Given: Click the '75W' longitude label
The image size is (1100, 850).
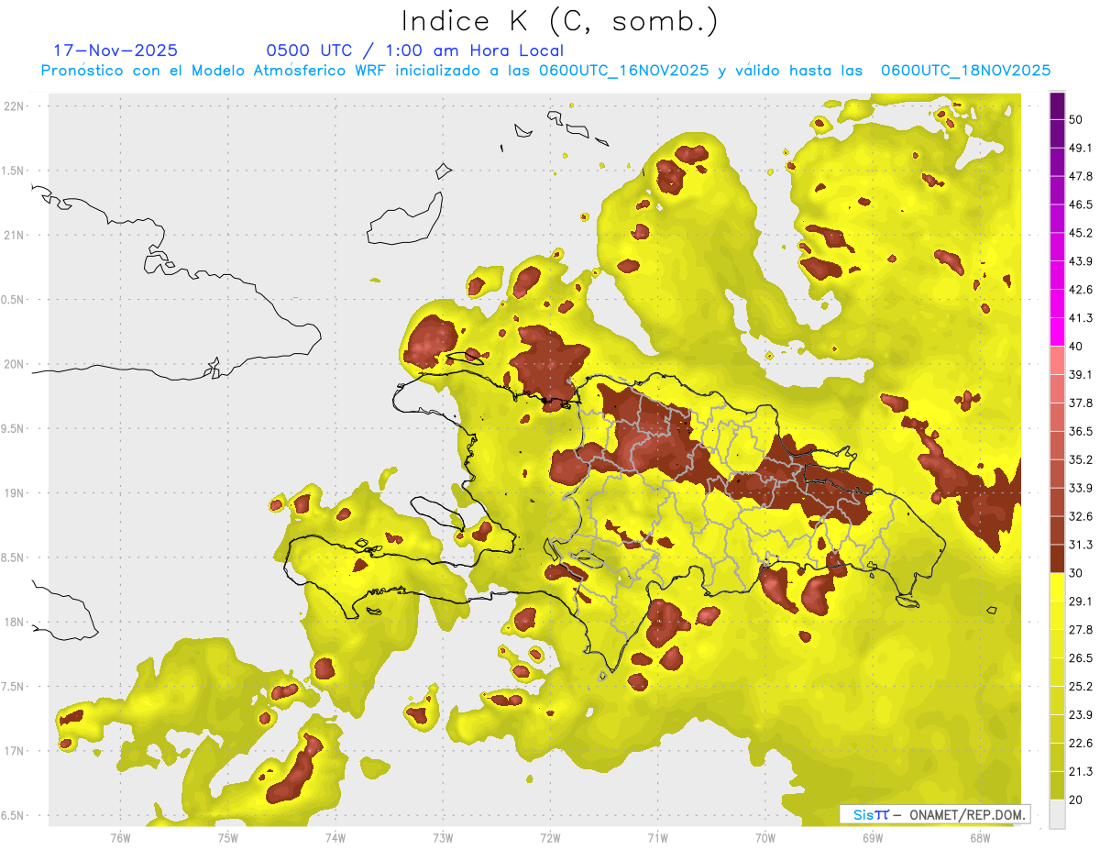Looking at the screenshot, I should pos(227,838).
